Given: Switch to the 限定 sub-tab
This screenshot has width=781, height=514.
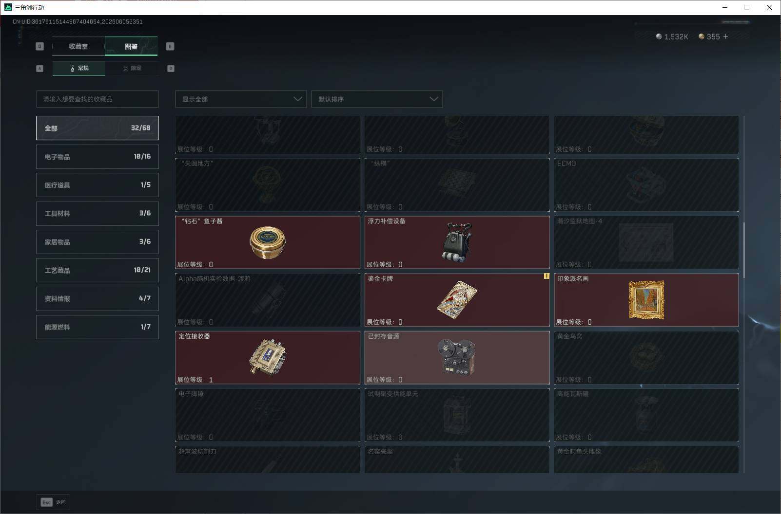Looking at the screenshot, I should click(132, 68).
